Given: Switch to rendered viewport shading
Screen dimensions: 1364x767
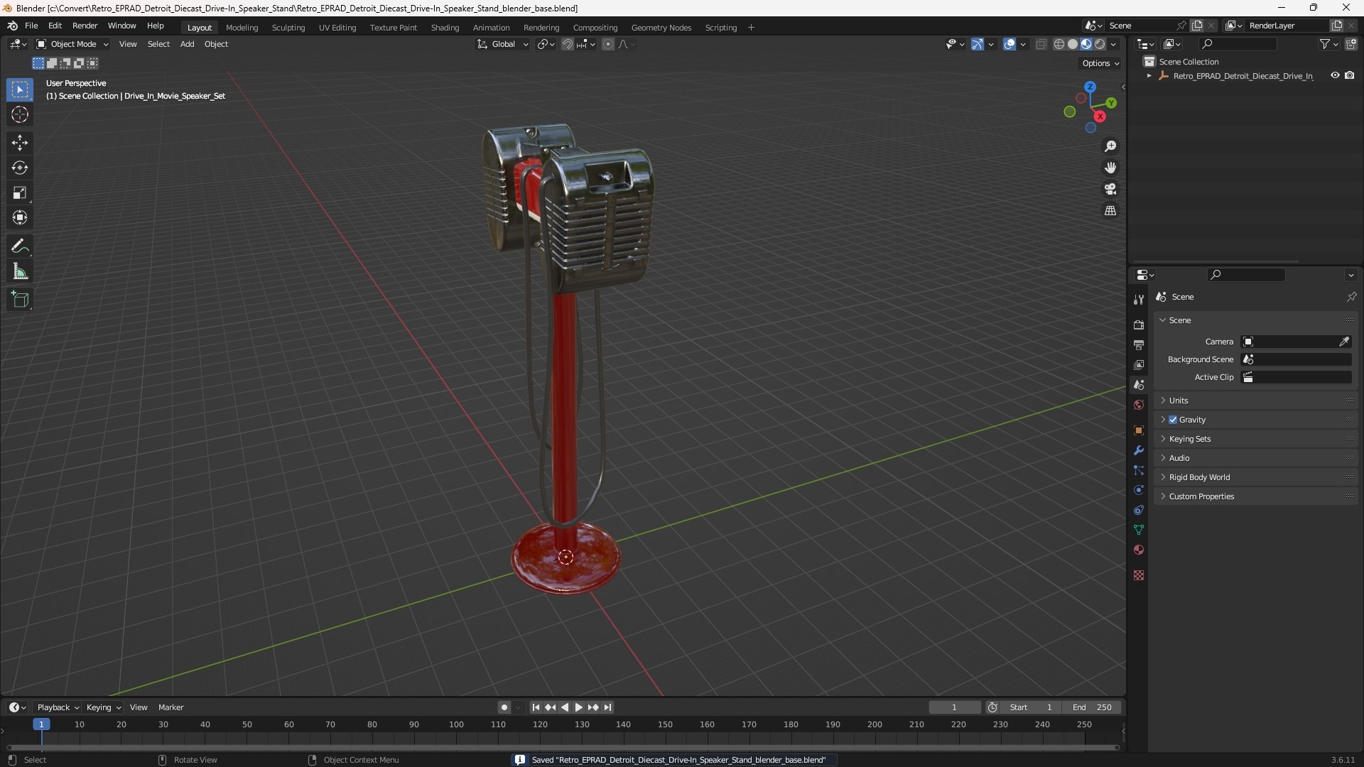Looking at the screenshot, I should [1100, 44].
